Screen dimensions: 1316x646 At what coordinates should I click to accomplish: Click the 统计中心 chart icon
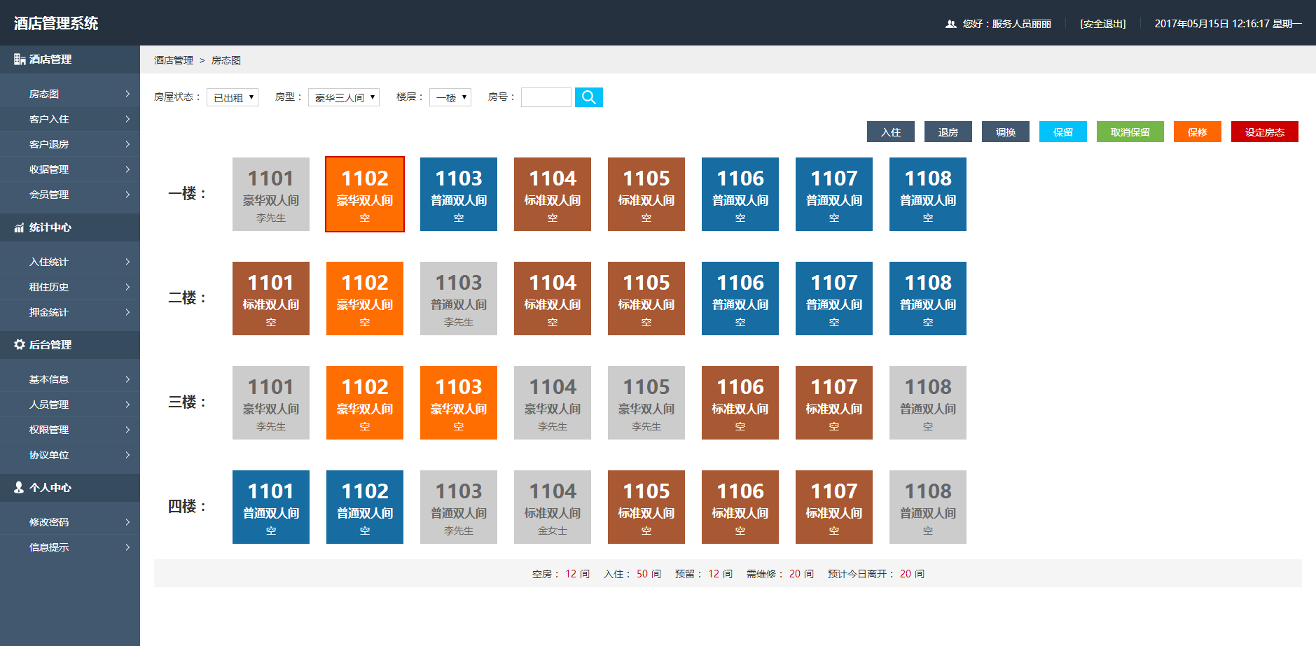[20, 227]
